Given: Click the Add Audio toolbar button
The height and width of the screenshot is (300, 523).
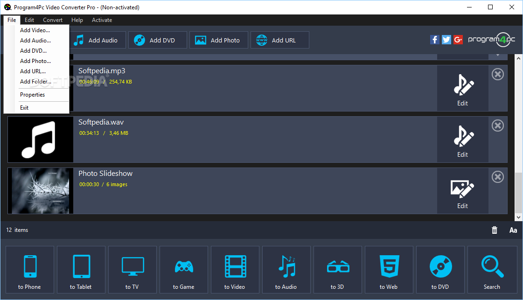Looking at the screenshot, I should click(98, 40).
